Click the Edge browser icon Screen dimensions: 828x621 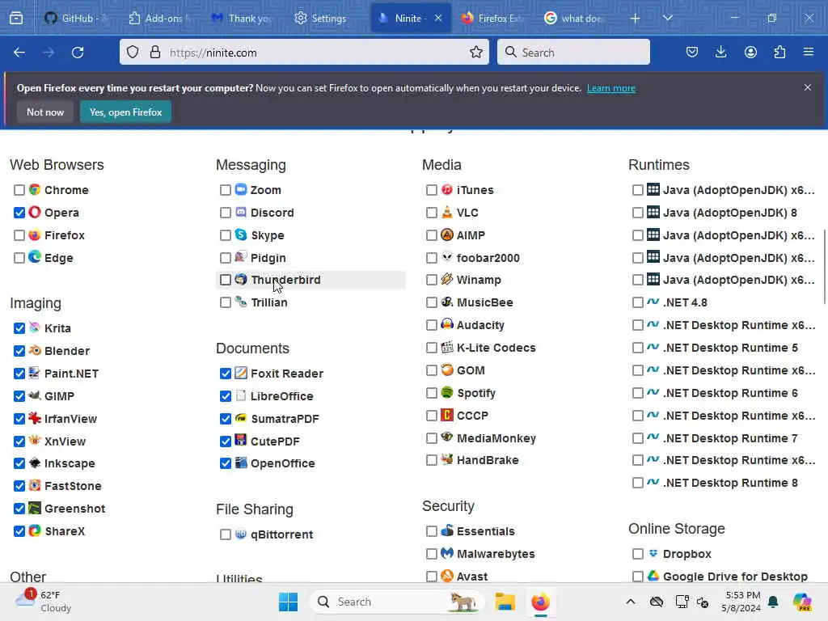tap(35, 257)
